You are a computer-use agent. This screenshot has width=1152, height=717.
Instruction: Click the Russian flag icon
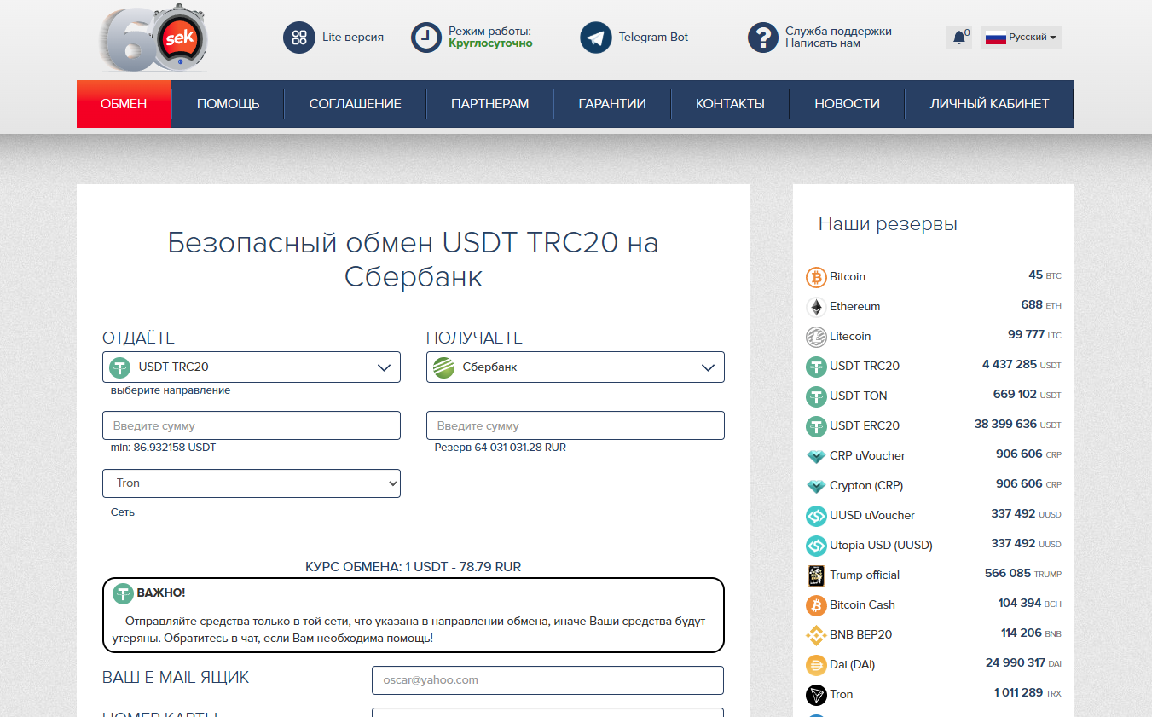[x=995, y=38]
